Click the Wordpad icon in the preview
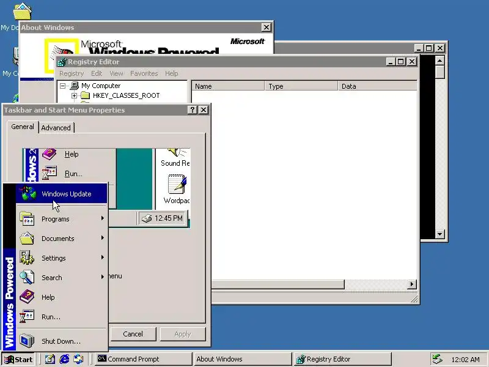The image size is (489, 367). point(177,184)
